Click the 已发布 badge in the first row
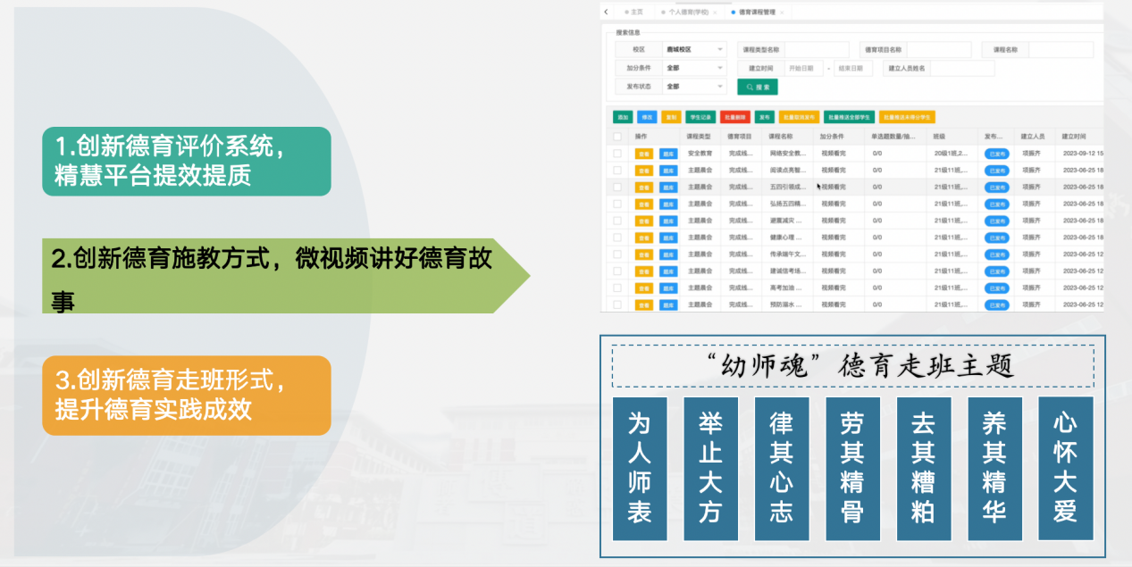1132x567 pixels. pyautogui.click(x=996, y=154)
